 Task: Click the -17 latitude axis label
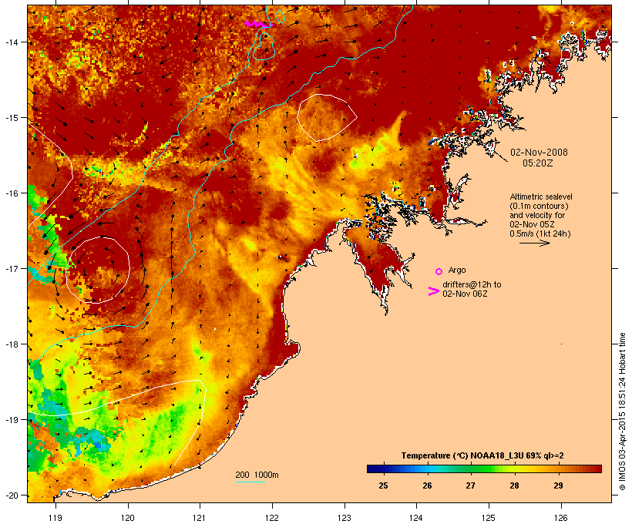pos(11,268)
